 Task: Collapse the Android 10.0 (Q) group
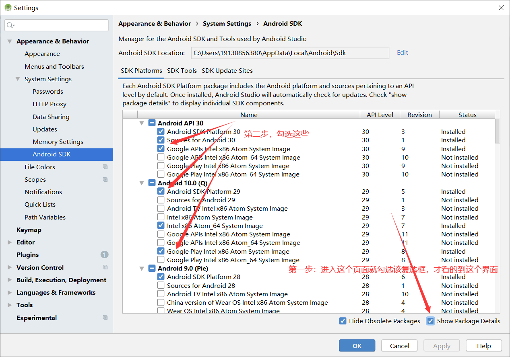pos(142,183)
